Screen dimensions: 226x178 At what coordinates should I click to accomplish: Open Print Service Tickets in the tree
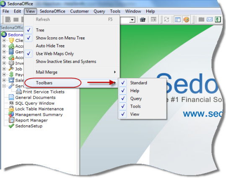[x=44, y=92]
